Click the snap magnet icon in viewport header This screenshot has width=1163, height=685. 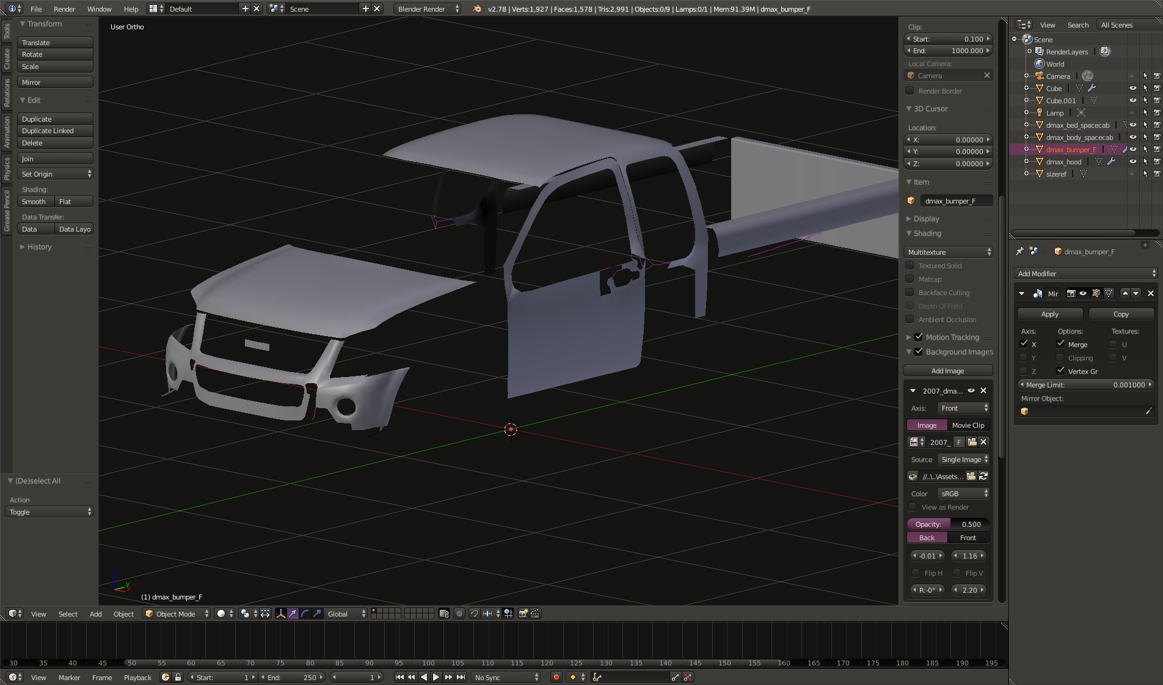click(x=474, y=614)
